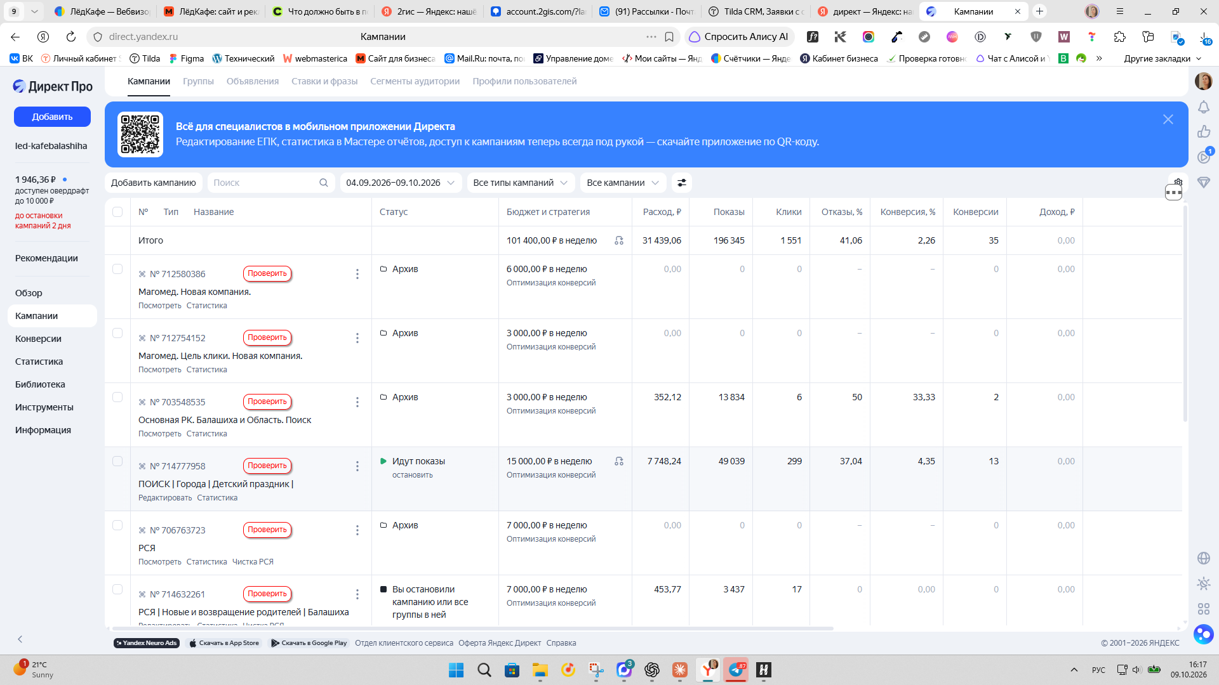Check campaign 703548535 checkbox
Viewport: 1219px width, 685px height.
[x=117, y=397]
